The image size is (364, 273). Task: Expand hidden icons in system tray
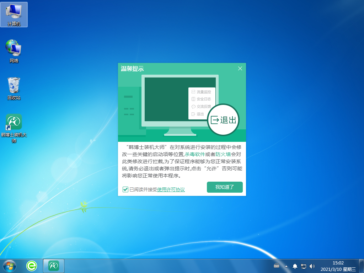coord(286,266)
